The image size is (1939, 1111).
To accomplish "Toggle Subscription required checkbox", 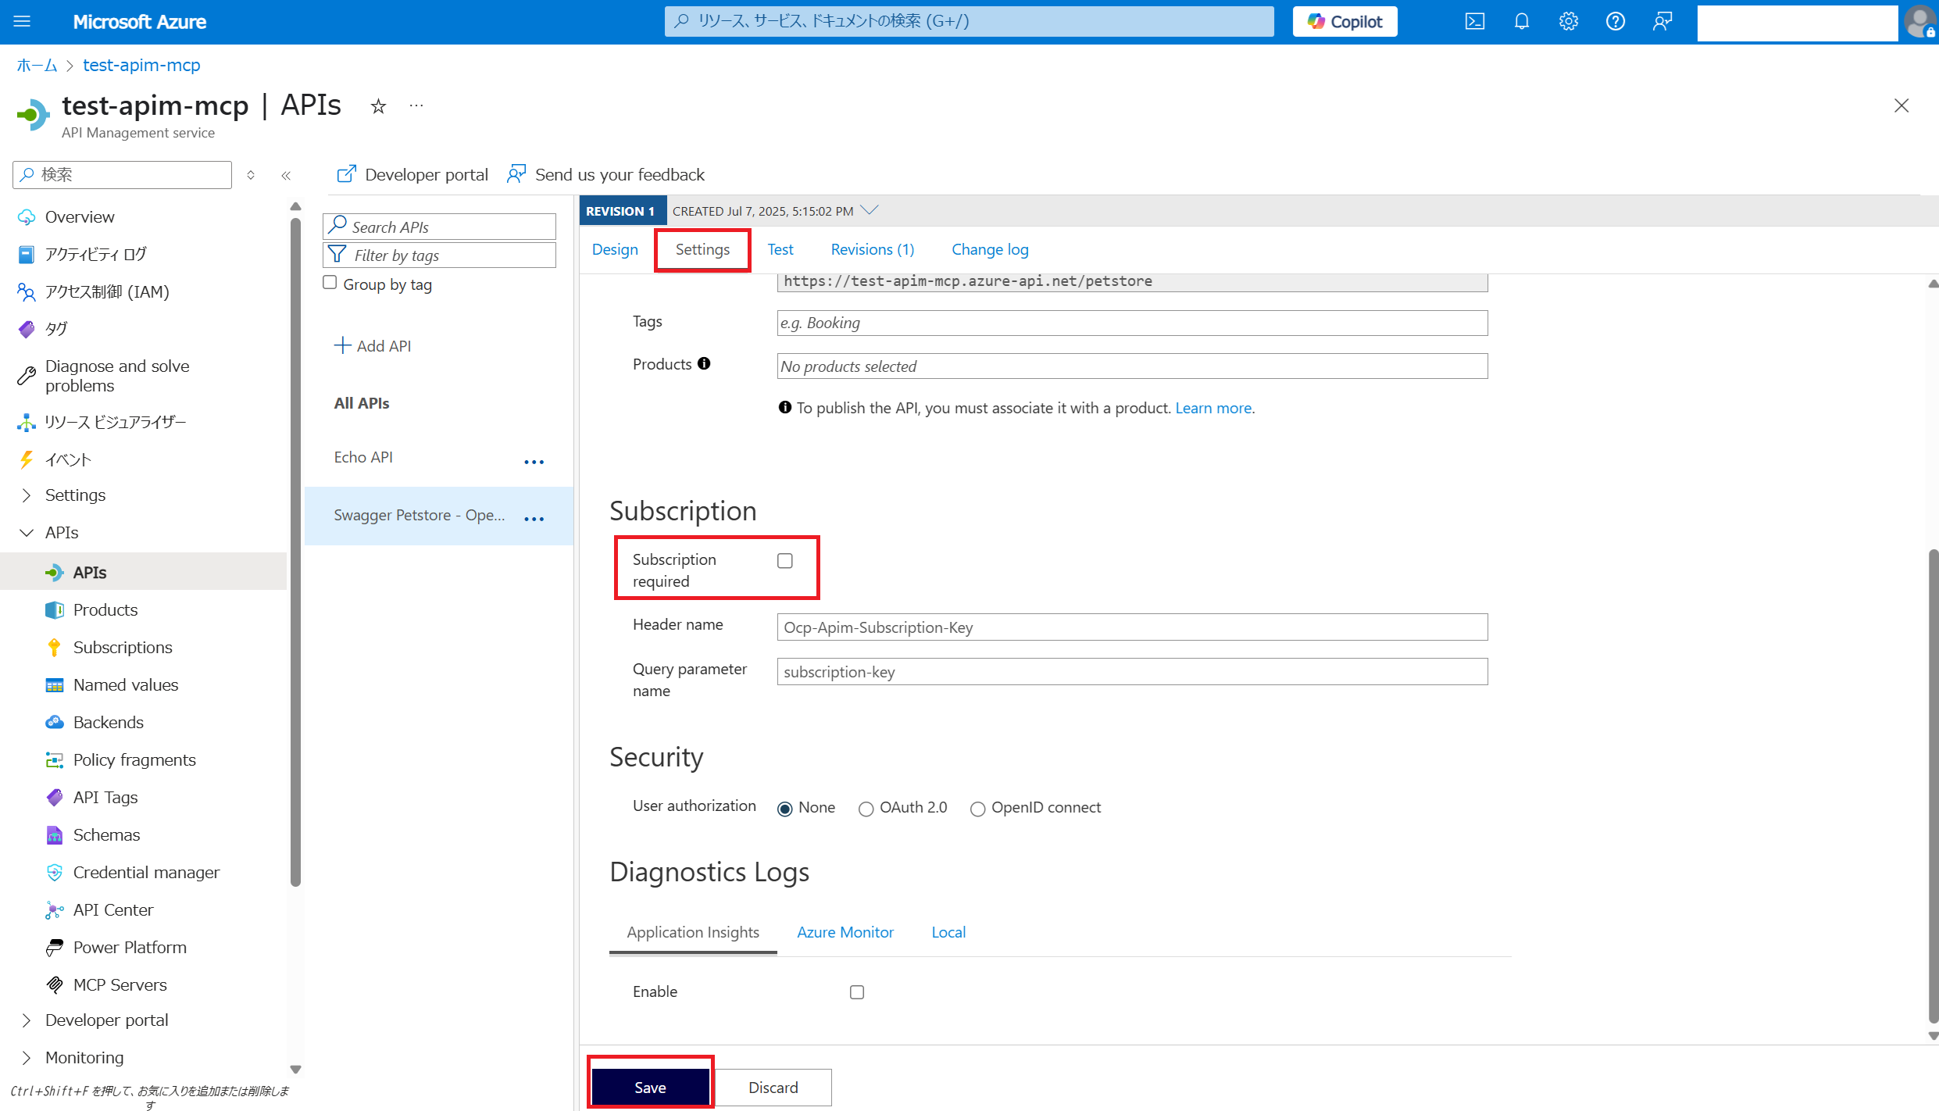I will coord(785,561).
